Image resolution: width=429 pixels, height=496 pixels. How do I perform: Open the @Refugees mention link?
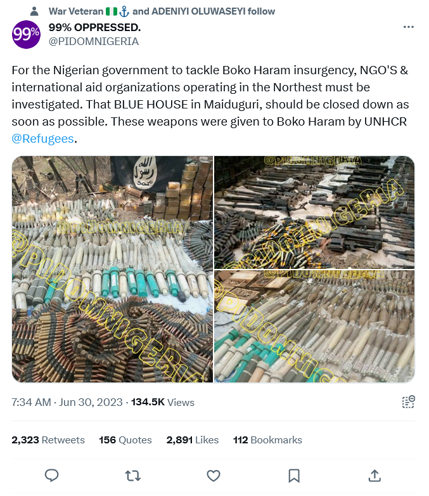(42, 138)
